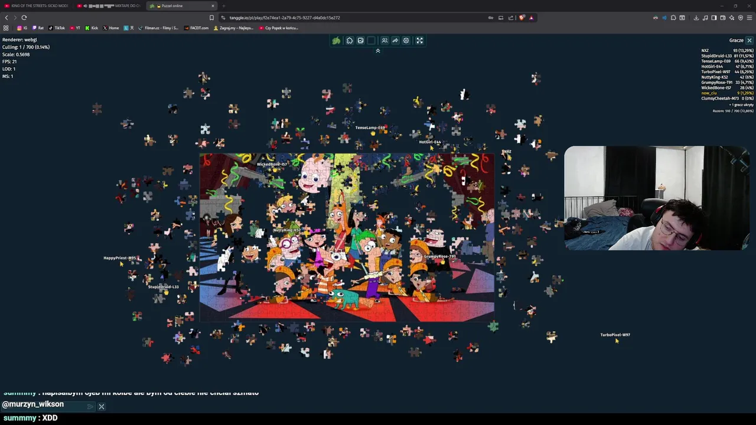
Task: Click the site info icon before URL
Action: [x=223, y=18]
